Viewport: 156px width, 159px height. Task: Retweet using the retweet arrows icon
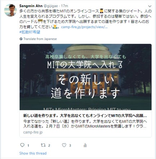point(43,145)
